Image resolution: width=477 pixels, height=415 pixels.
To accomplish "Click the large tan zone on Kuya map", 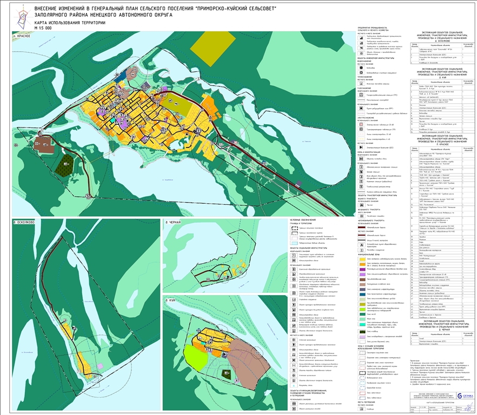I will (249, 363).
